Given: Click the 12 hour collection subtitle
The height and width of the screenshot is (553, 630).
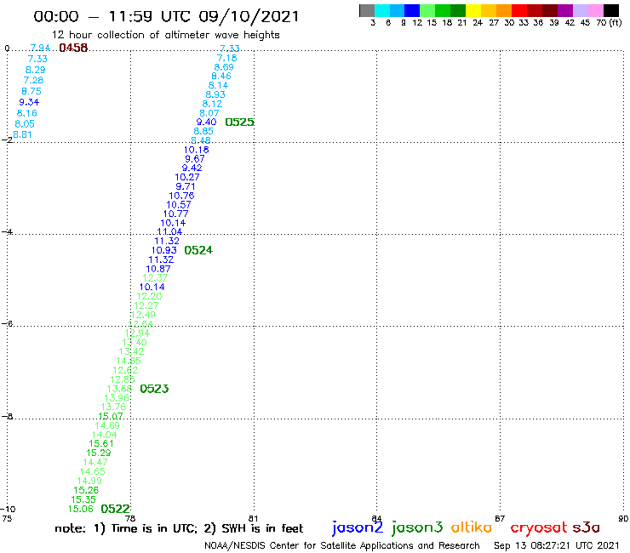Looking at the screenshot, I should coord(165,35).
